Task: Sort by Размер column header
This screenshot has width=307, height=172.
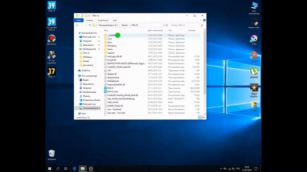Action: (192, 31)
